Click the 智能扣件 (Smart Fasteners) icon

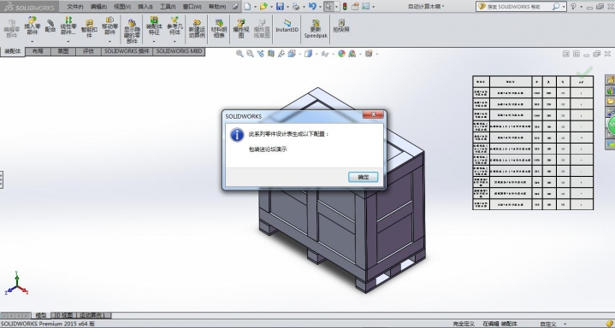tap(89, 28)
